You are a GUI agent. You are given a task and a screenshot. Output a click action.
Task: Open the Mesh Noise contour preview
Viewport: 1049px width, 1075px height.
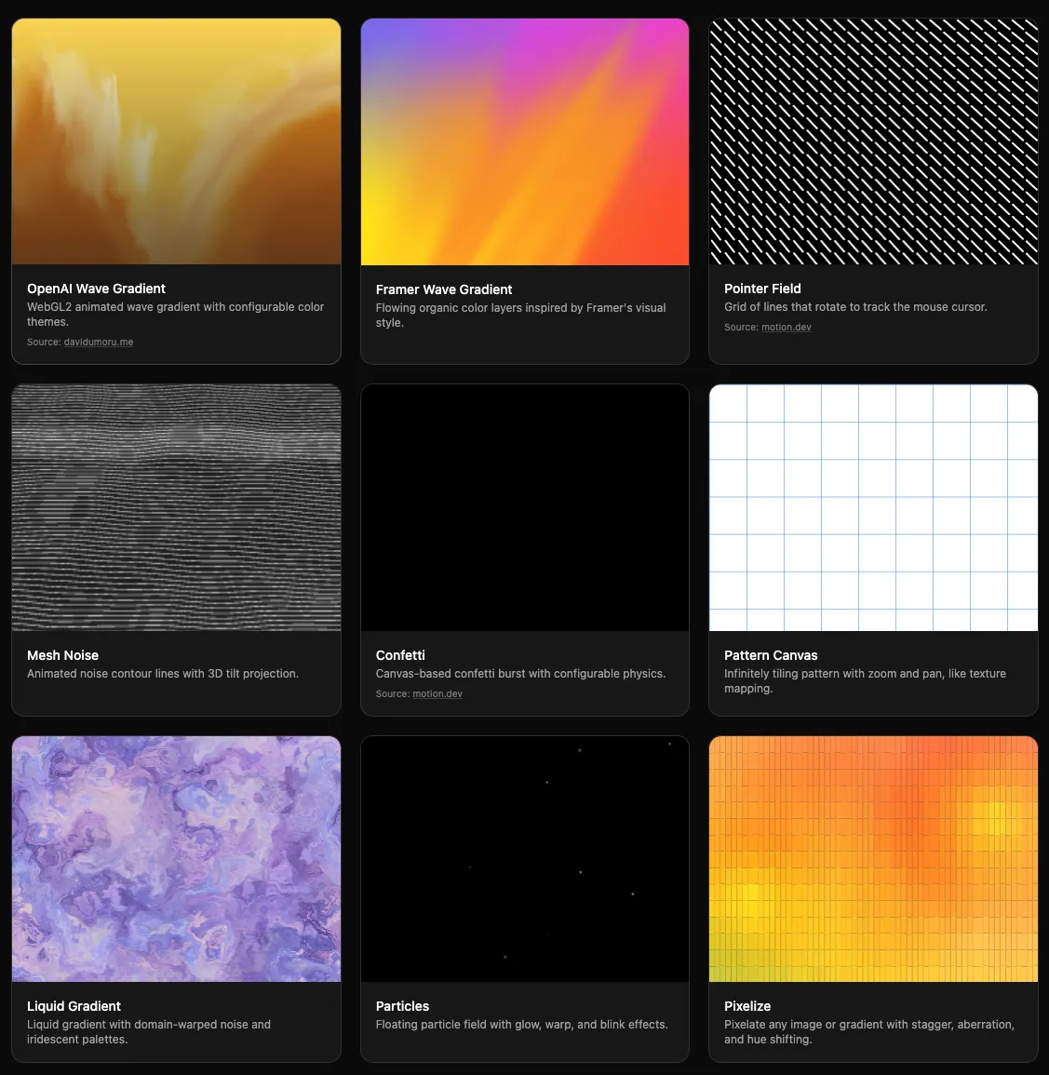[x=176, y=507]
